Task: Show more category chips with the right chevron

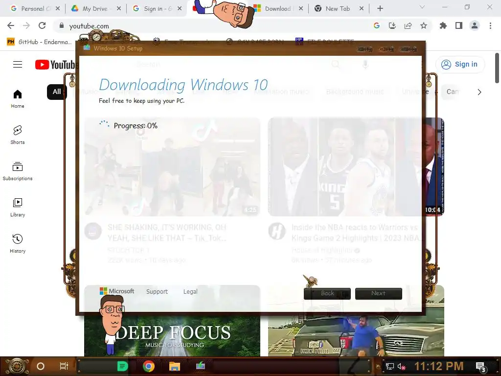Action: [x=479, y=92]
